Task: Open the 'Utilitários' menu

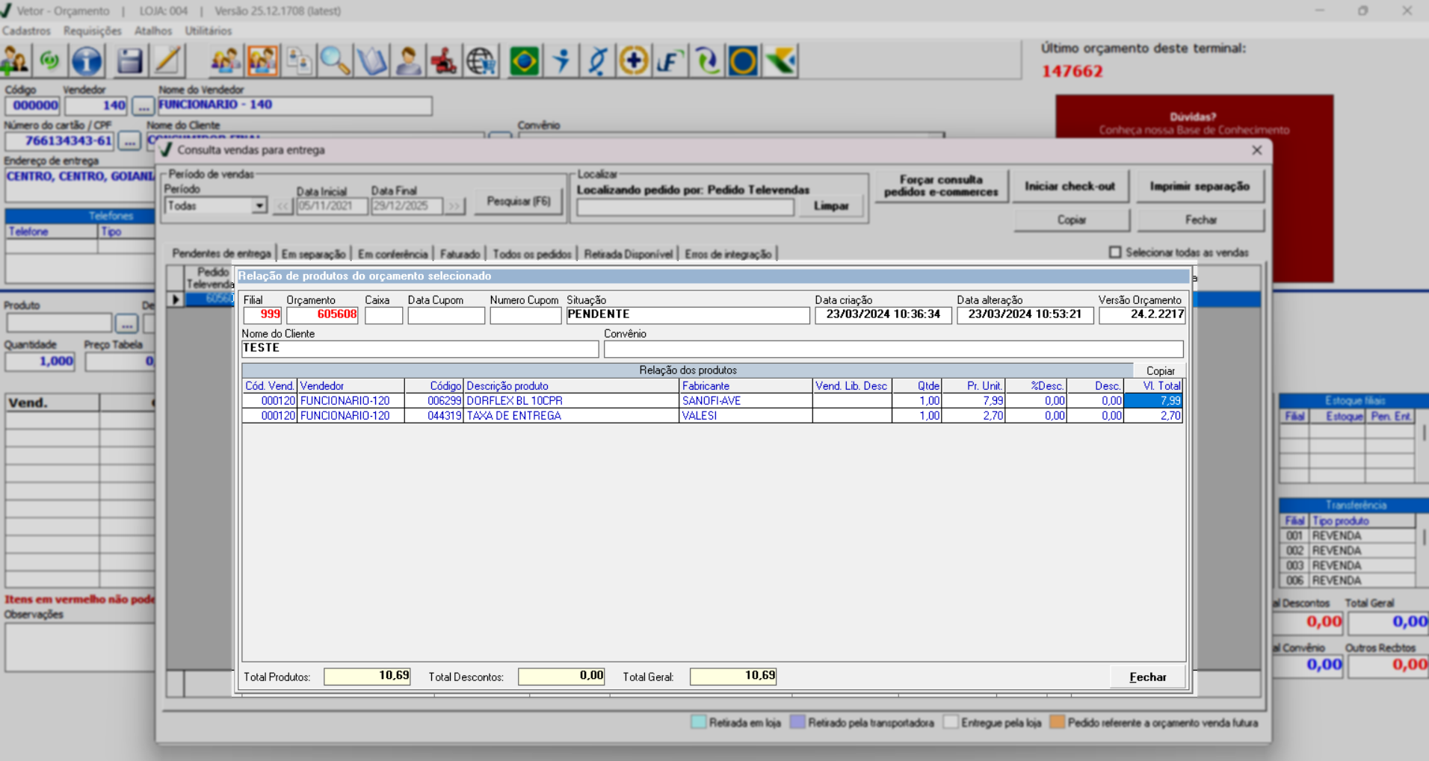Action: point(208,31)
